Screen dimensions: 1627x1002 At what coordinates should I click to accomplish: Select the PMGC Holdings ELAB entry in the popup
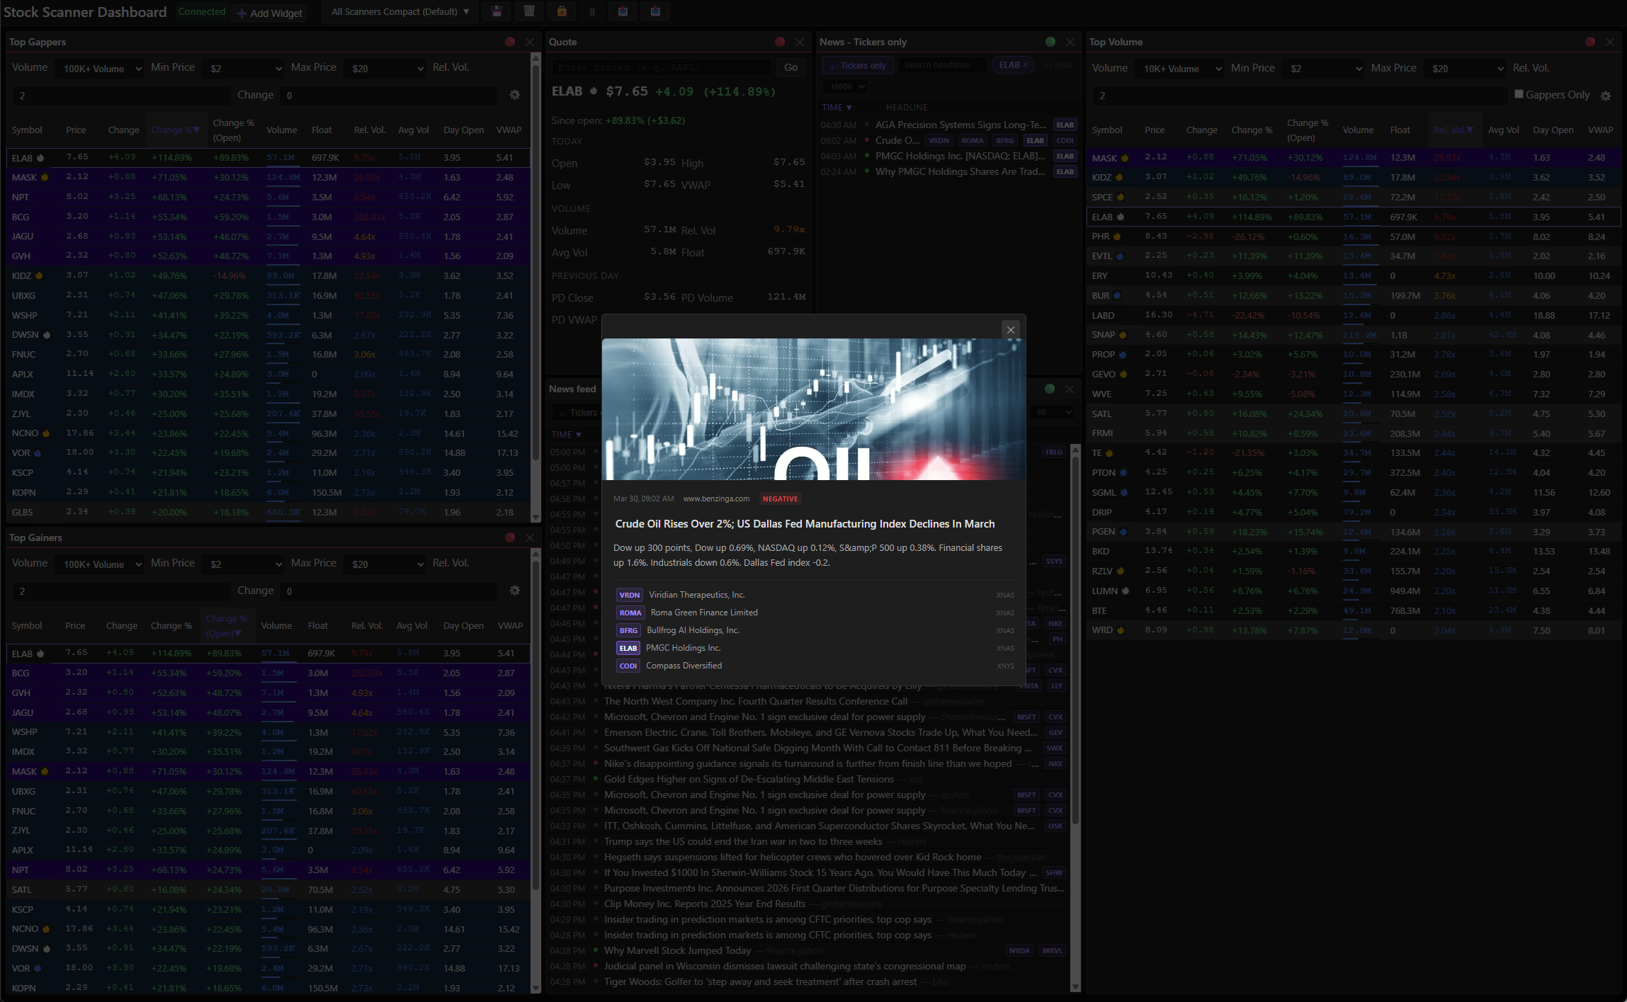point(683,648)
